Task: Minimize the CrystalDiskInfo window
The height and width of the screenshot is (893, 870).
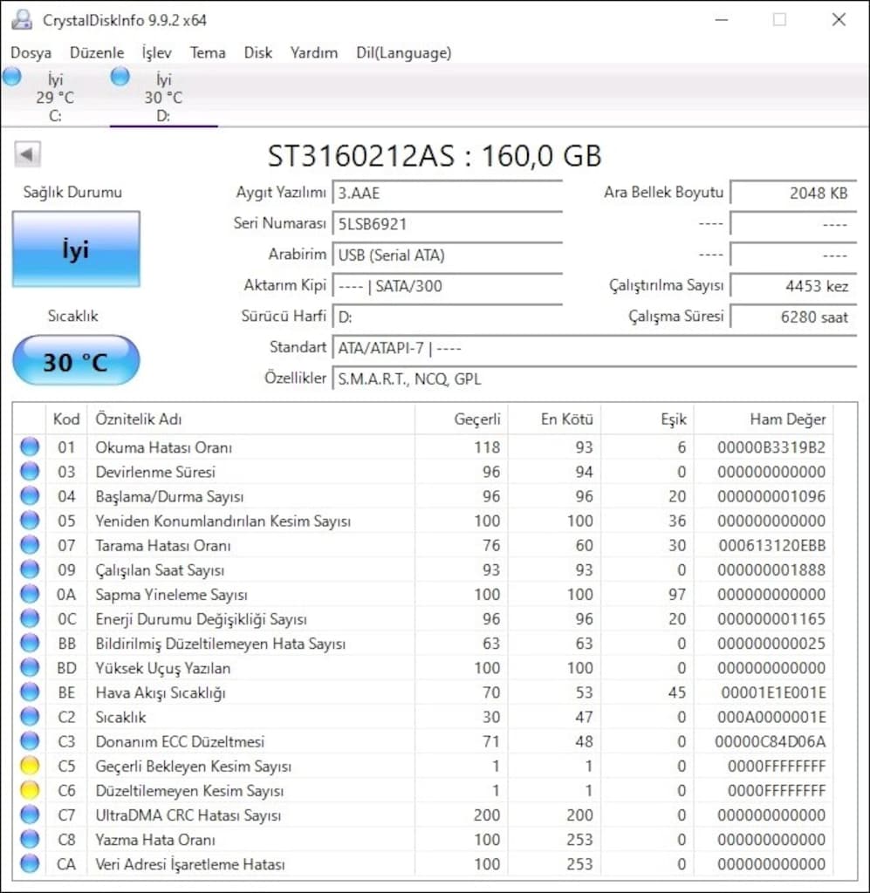Action: (x=722, y=20)
